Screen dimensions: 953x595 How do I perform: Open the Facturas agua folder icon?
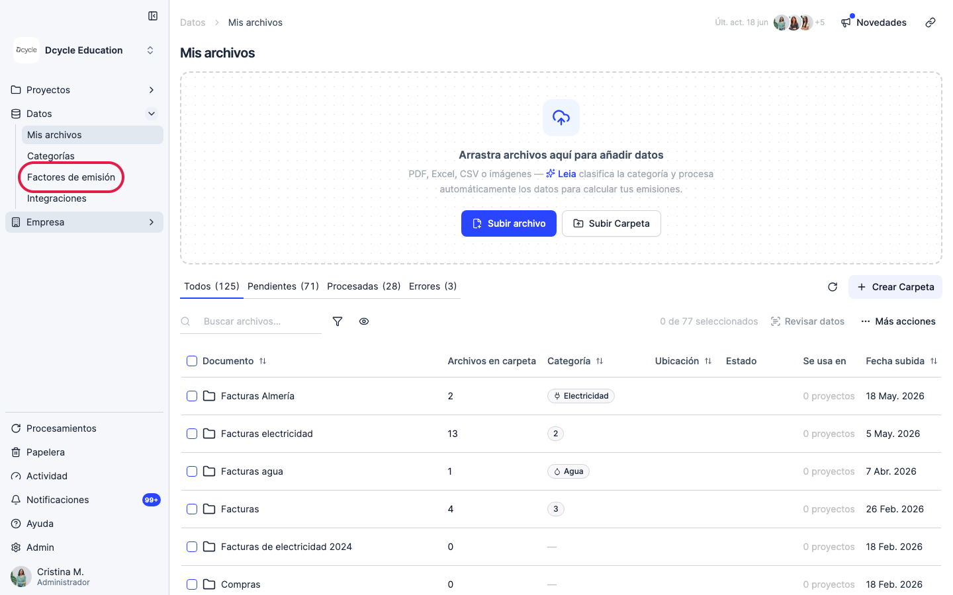209,471
